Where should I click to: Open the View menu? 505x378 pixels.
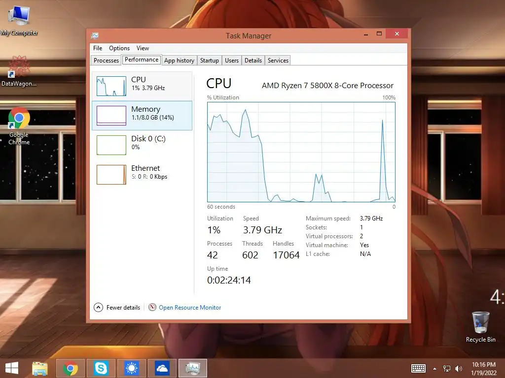click(143, 48)
